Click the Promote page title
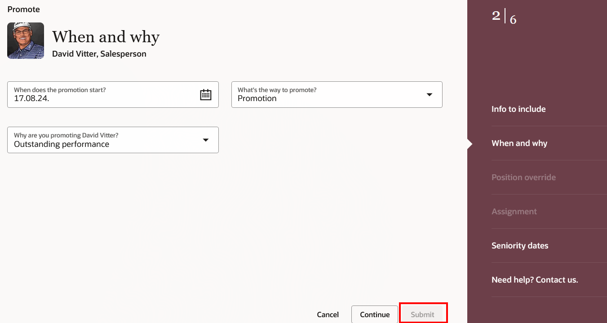 click(23, 9)
